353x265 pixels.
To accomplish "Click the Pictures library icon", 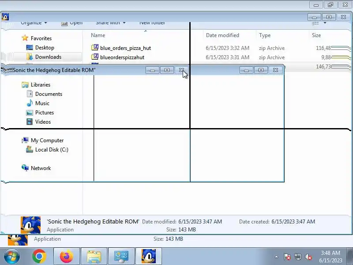I will (x=30, y=113).
